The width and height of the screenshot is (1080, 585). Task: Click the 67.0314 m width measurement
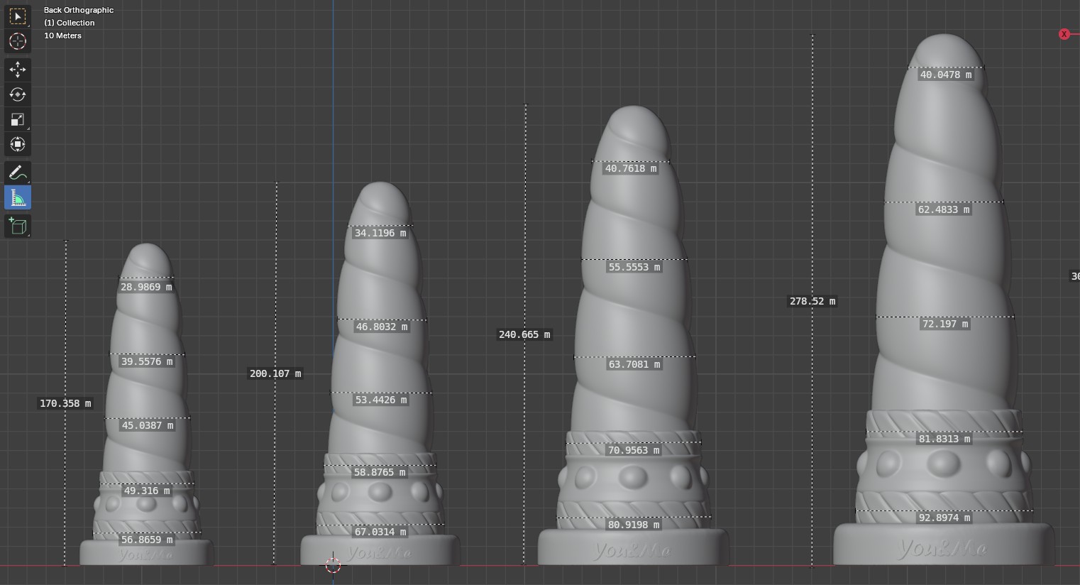pyautogui.click(x=380, y=532)
